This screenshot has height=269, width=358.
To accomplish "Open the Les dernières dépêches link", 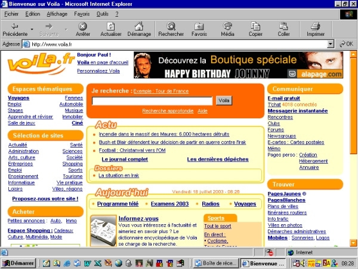I will [218, 159].
